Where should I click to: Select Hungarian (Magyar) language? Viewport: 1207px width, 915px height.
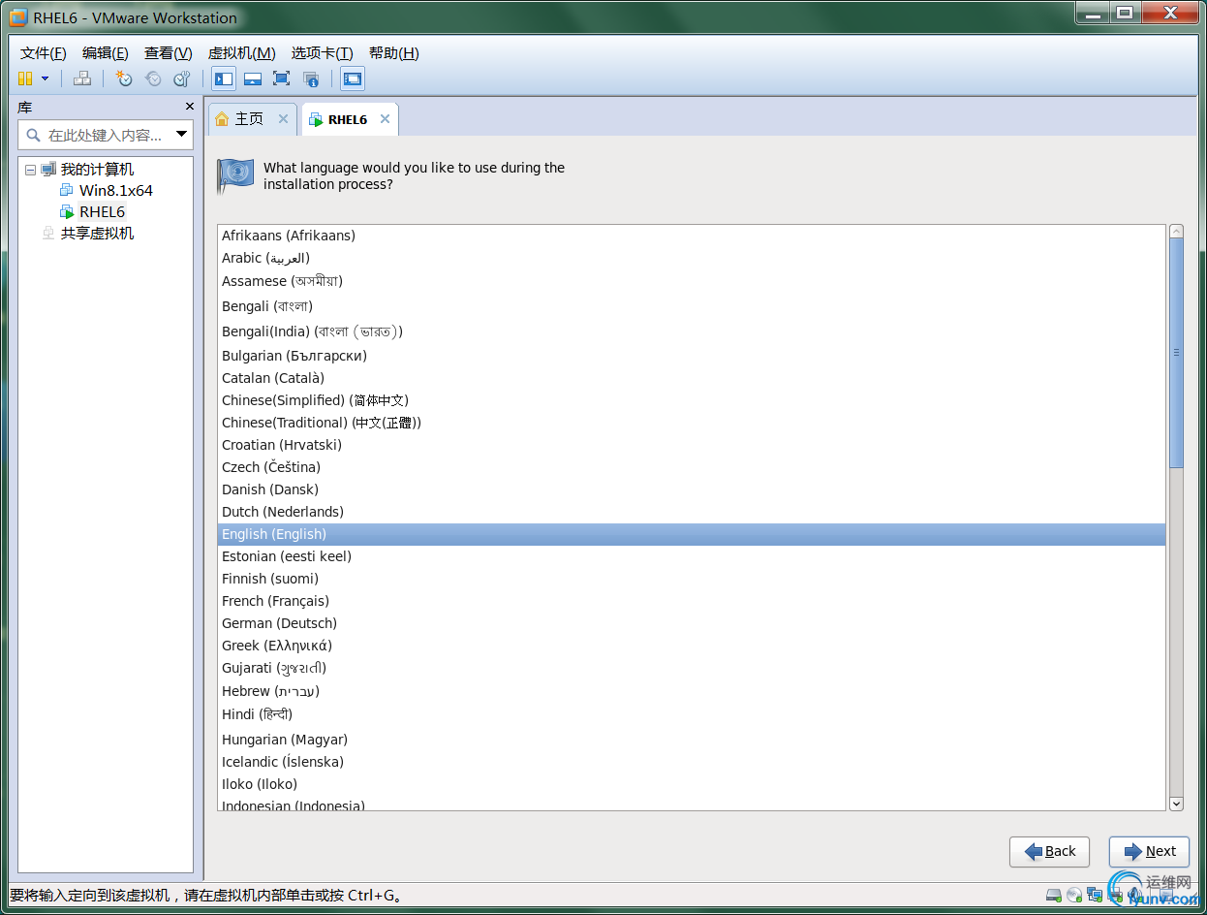[692, 740]
